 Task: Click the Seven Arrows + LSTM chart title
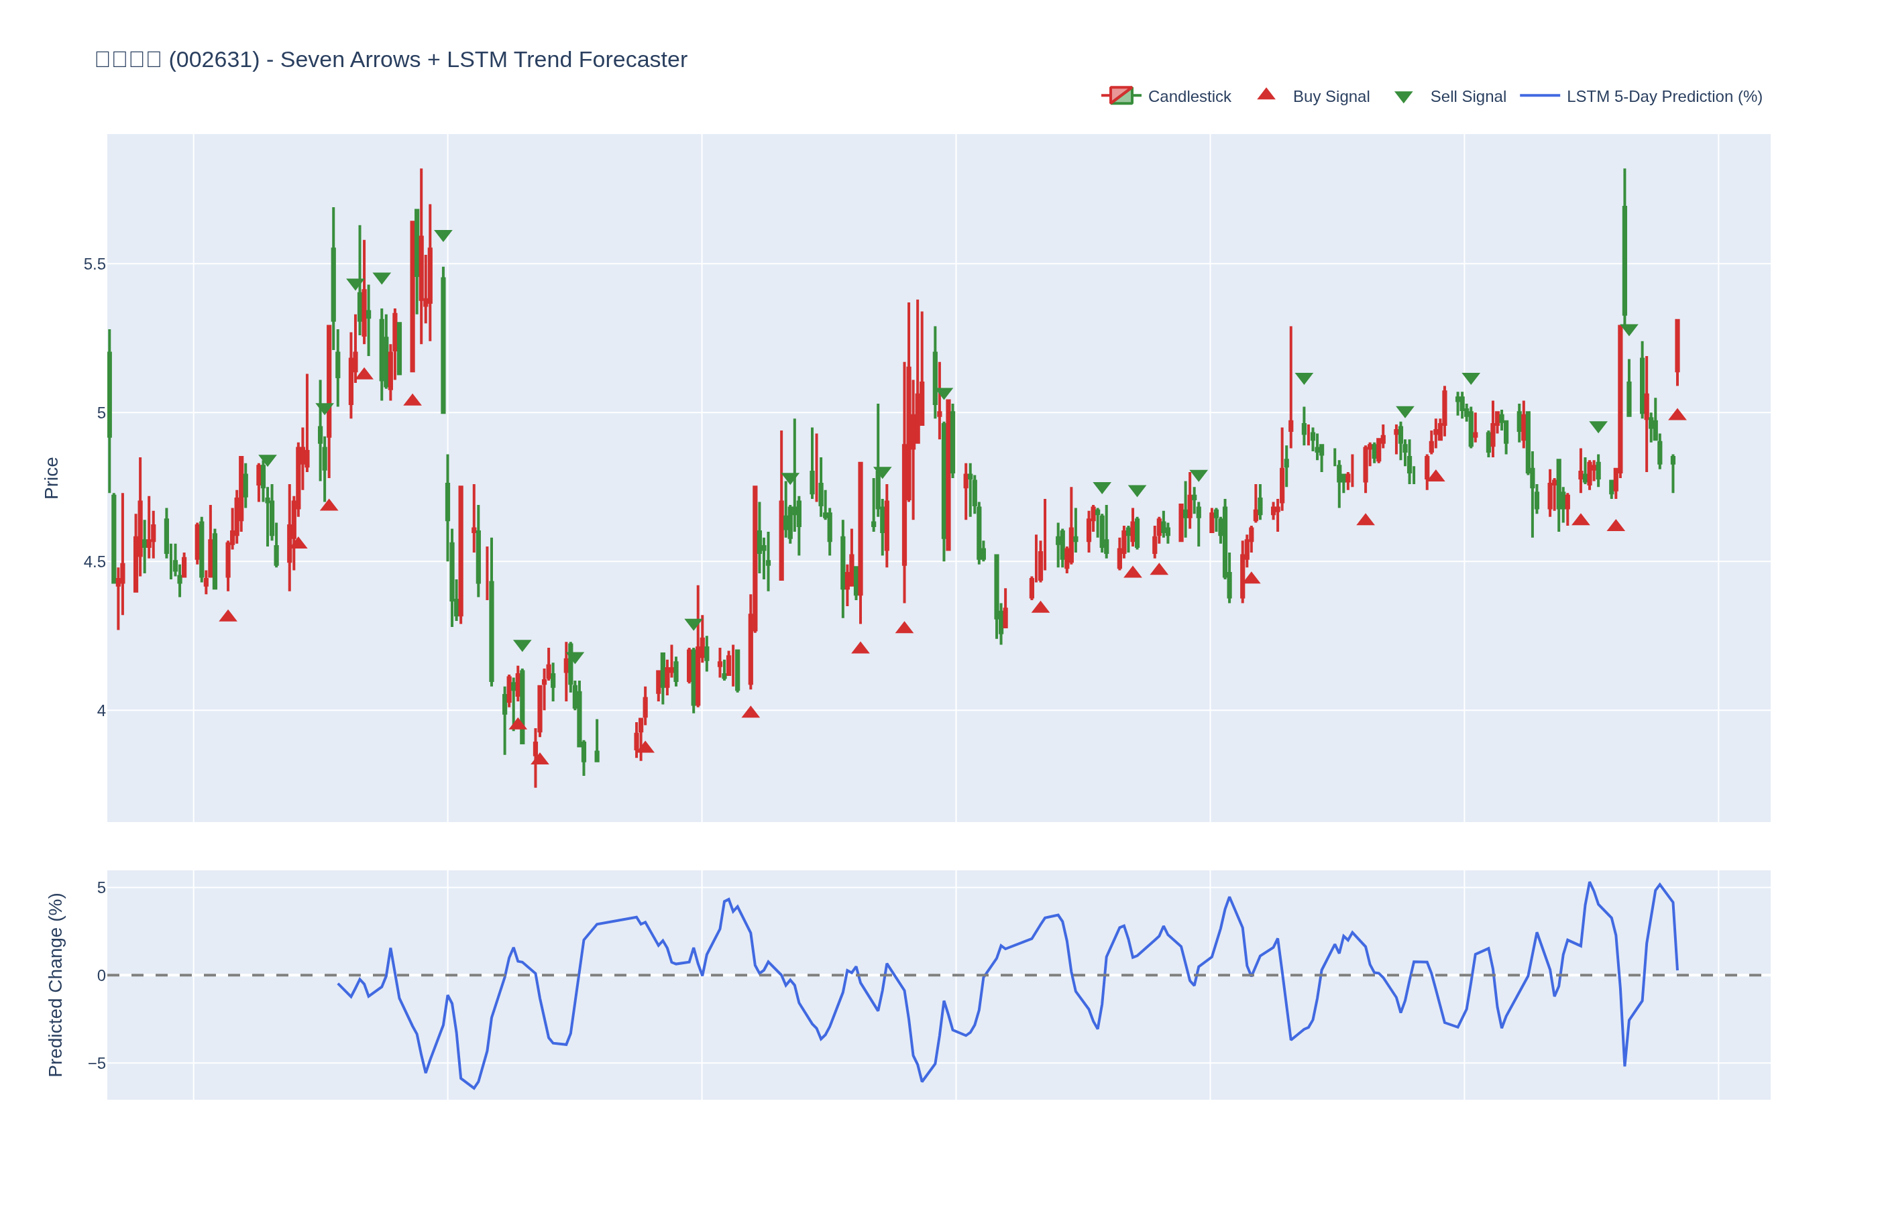[x=390, y=60]
